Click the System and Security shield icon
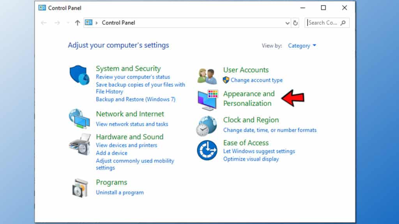The width and height of the screenshot is (399, 224). [x=79, y=75]
